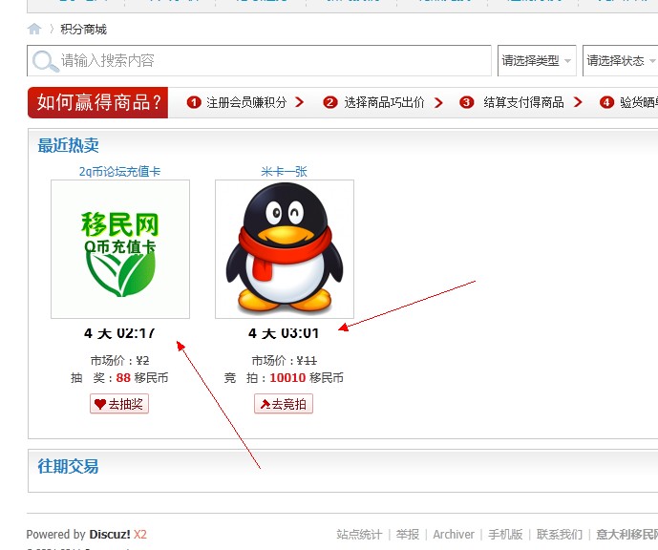Screen dimensions: 658x550
Task: Select step 3 结算支付得商品
Action: click(x=512, y=102)
